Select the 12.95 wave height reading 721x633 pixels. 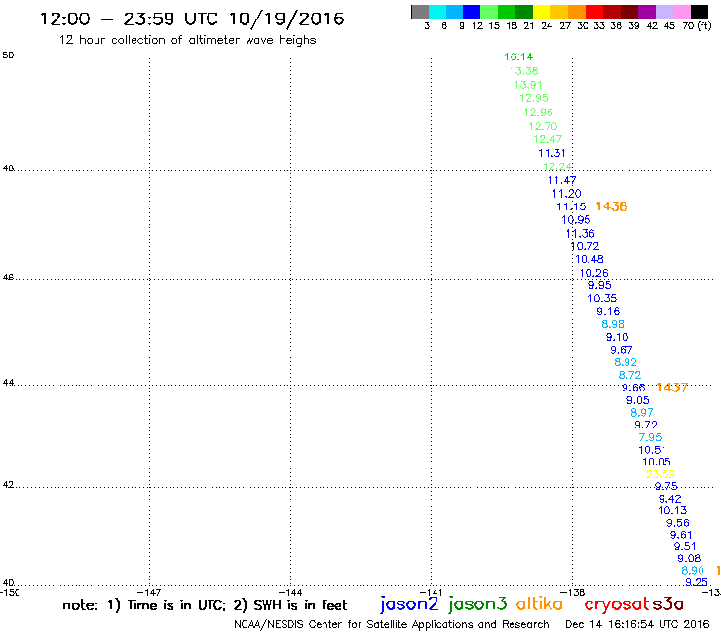tap(533, 98)
